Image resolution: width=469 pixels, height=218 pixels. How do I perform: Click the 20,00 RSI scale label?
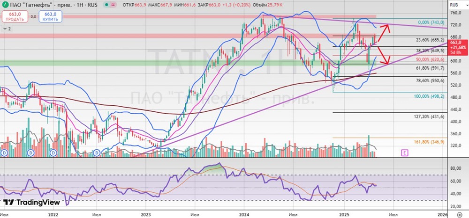click(x=456, y=207)
